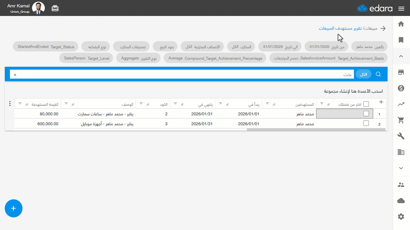410x230 pixels.
Task: Open the cloud icon in sidebar
Action: point(401,201)
